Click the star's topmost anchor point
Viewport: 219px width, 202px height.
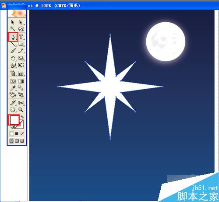(110, 35)
